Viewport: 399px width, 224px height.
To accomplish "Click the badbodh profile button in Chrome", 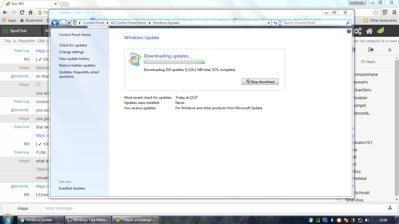I will click(357, 2).
